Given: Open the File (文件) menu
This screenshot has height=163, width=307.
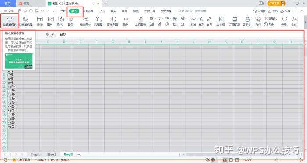Looking at the screenshot, I should pyautogui.click(x=8, y=11).
